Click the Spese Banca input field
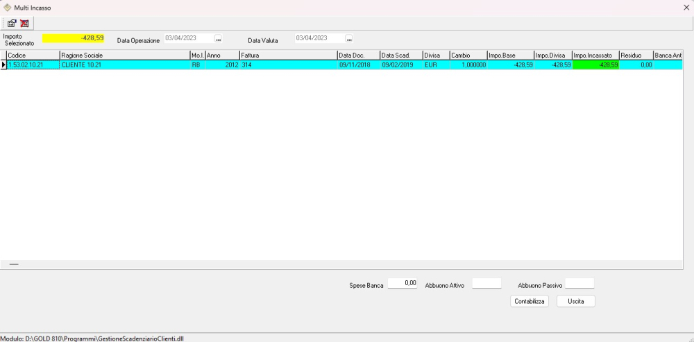Image resolution: width=694 pixels, height=342 pixels. click(403, 283)
